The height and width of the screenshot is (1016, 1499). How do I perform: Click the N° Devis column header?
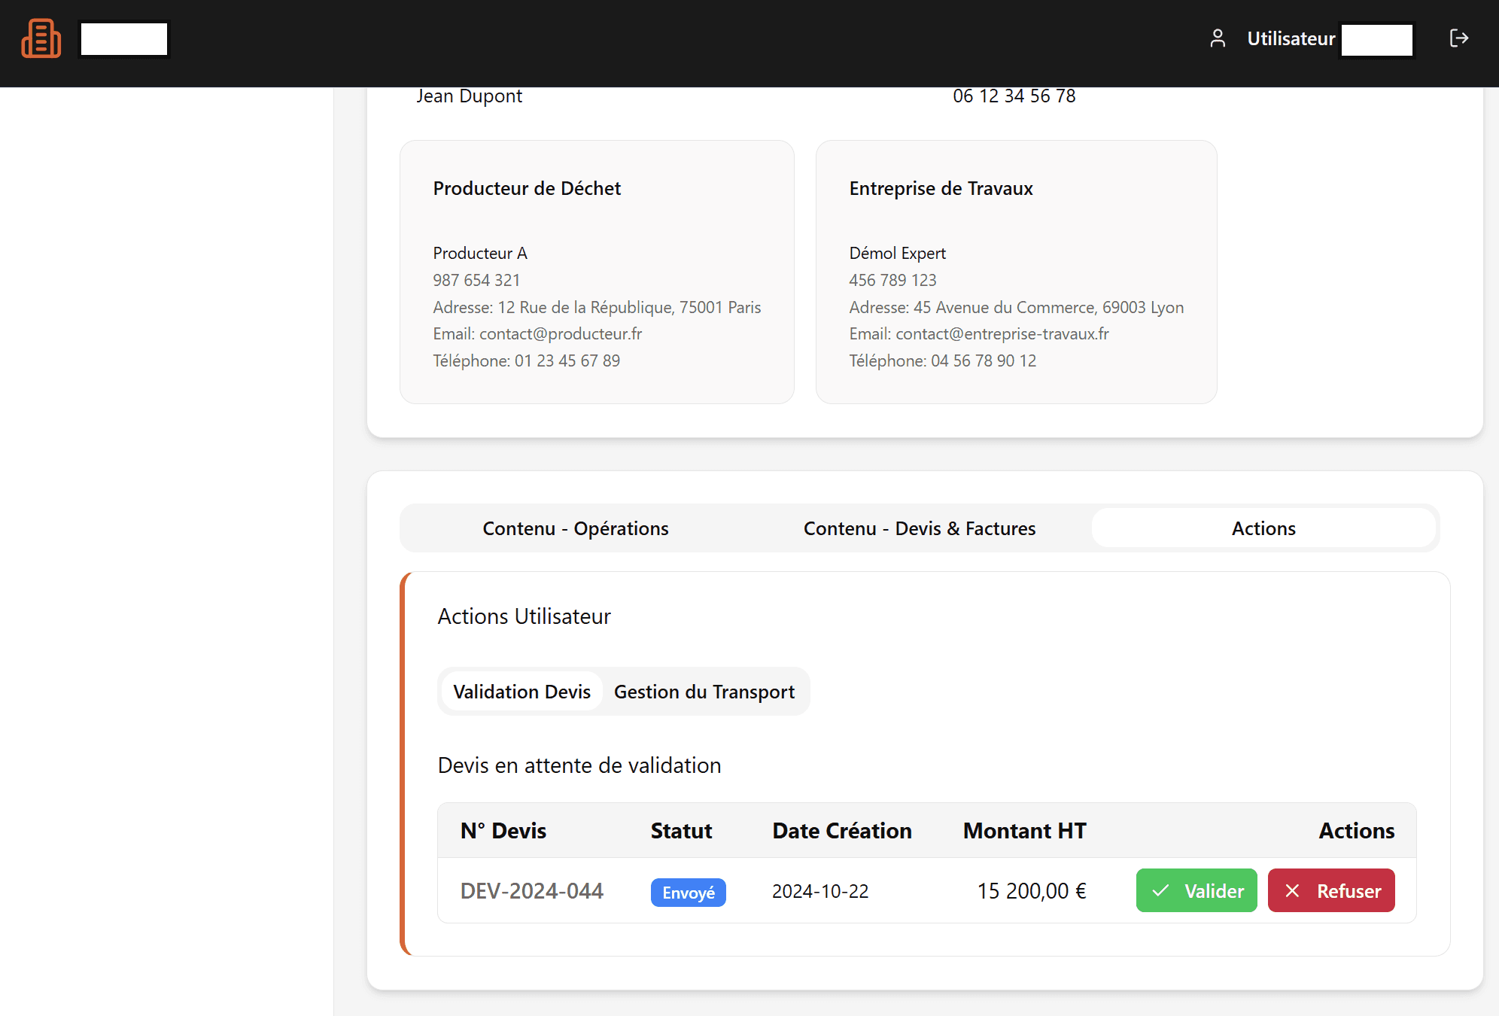click(x=503, y=831)
